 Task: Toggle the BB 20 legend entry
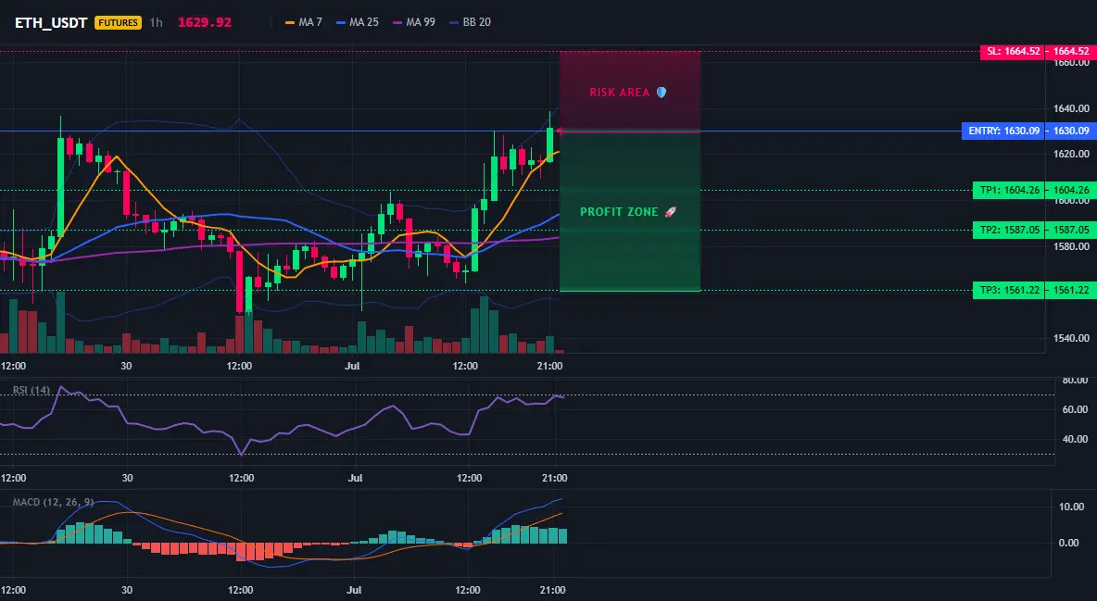coord(470,22)
